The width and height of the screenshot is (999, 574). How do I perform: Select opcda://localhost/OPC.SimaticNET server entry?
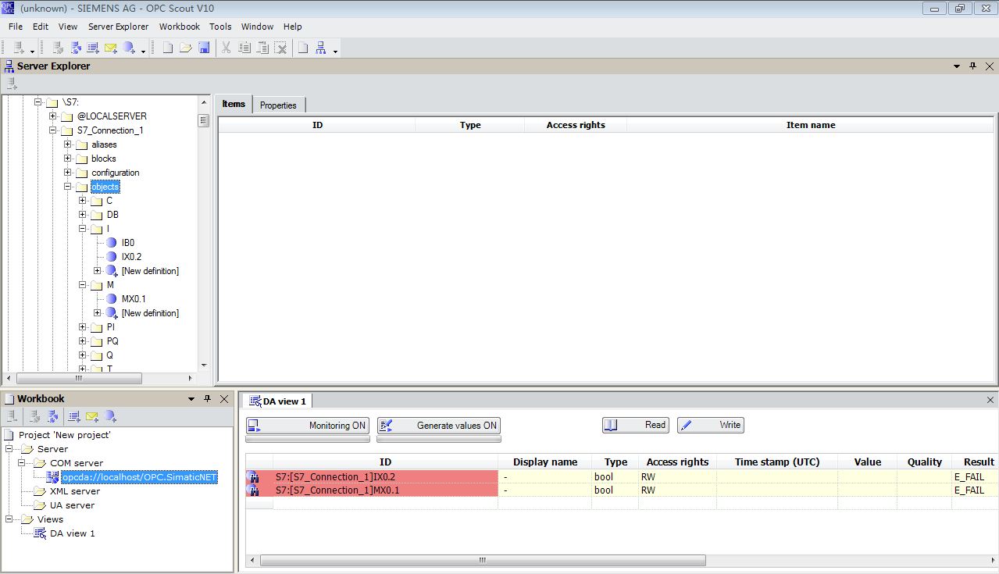pyautogui.click(x=139, y=477)
